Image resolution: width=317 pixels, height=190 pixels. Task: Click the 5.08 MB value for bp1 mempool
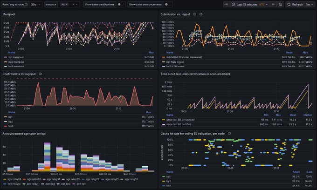pos(149,57)
